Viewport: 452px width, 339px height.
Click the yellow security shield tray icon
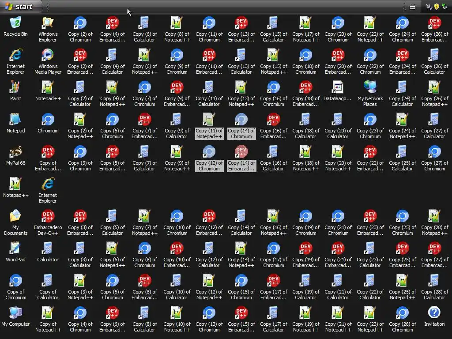437,6
